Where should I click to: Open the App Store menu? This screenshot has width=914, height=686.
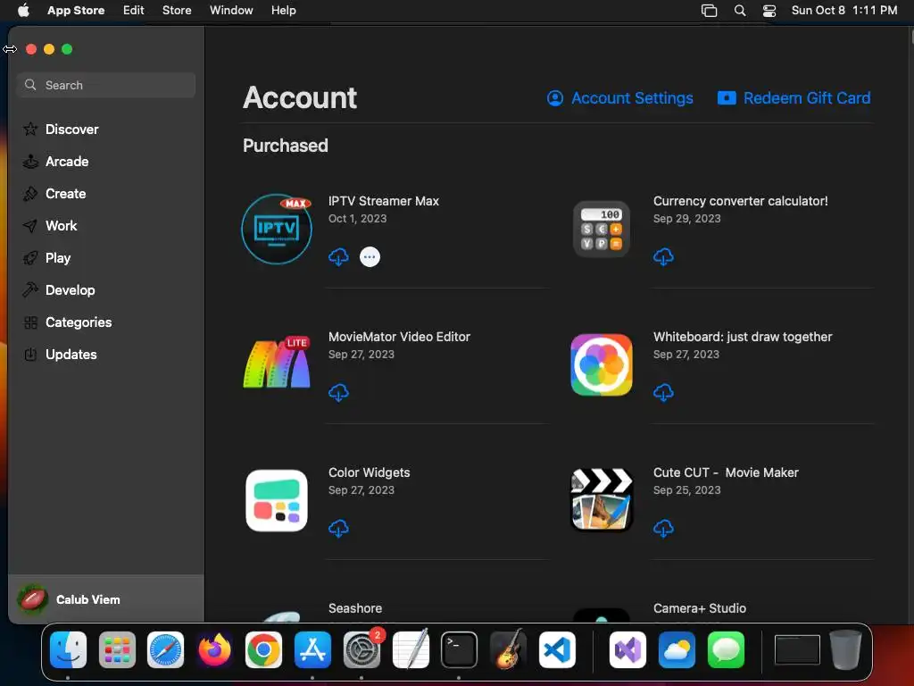coord(76,10)
